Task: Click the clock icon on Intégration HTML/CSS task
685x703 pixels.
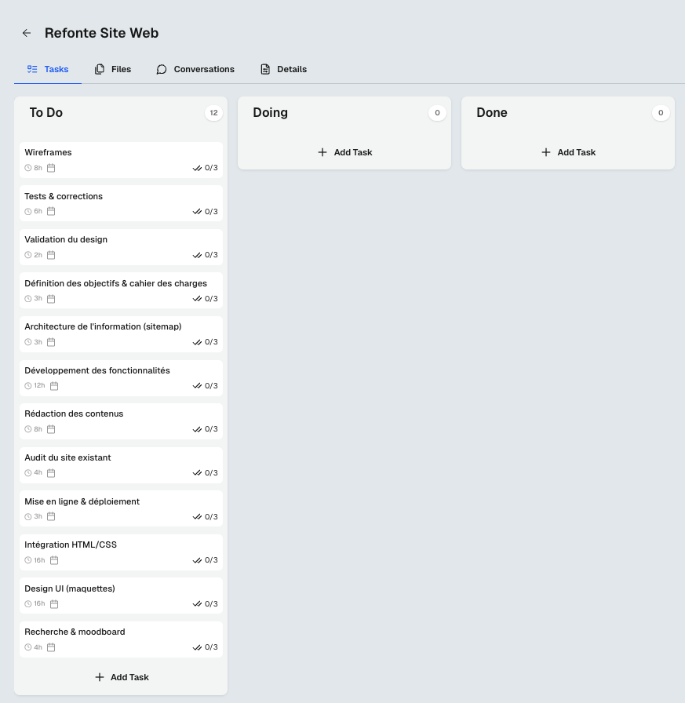Action: pyautogui.click(x=28, y=560)
